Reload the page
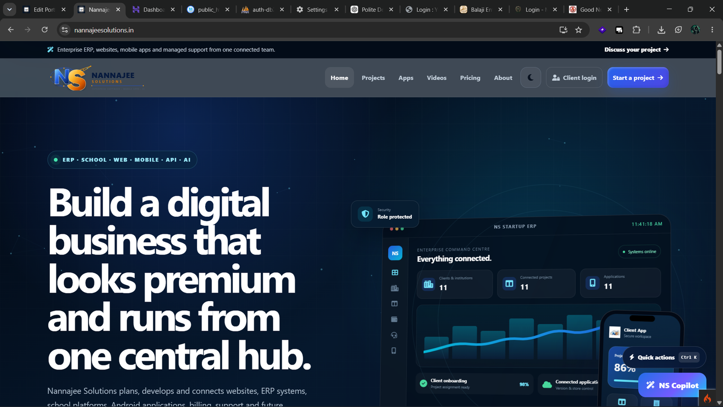Screen dimensions: 723x407 [x=45, y=30]
